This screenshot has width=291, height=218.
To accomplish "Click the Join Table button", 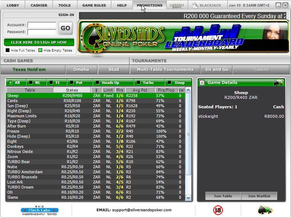I will (223, 196).
